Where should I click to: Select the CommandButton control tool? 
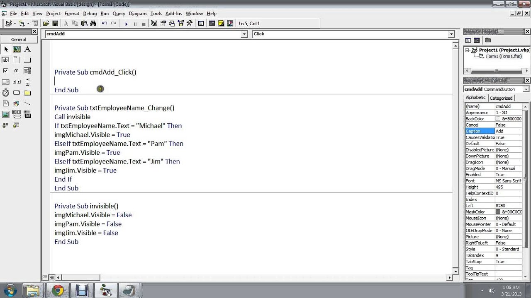click(27, 60)
